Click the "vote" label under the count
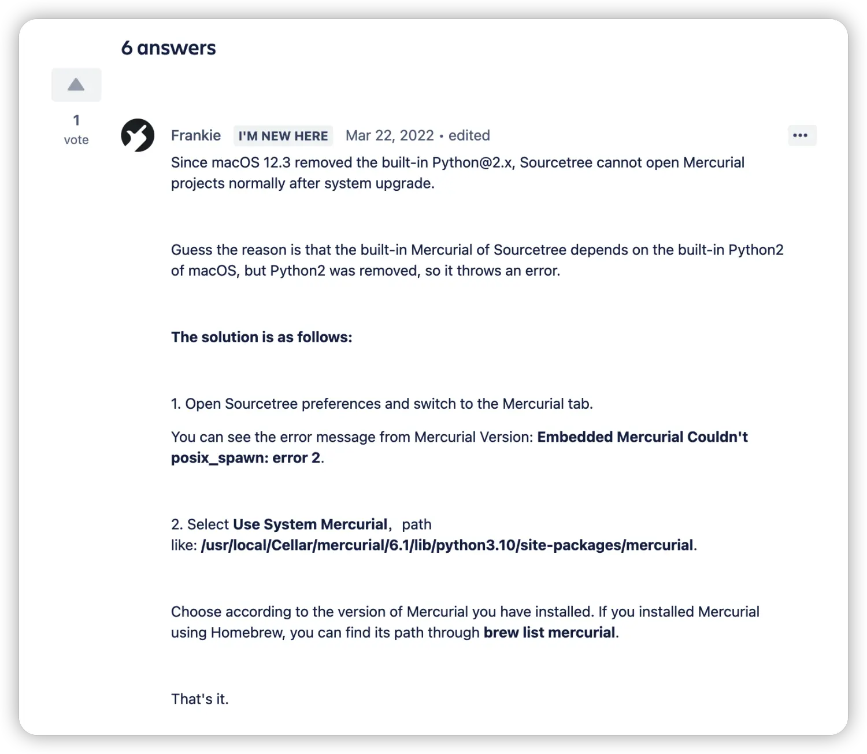The height and width of the screenshot is (754, 867). (76, 140)
